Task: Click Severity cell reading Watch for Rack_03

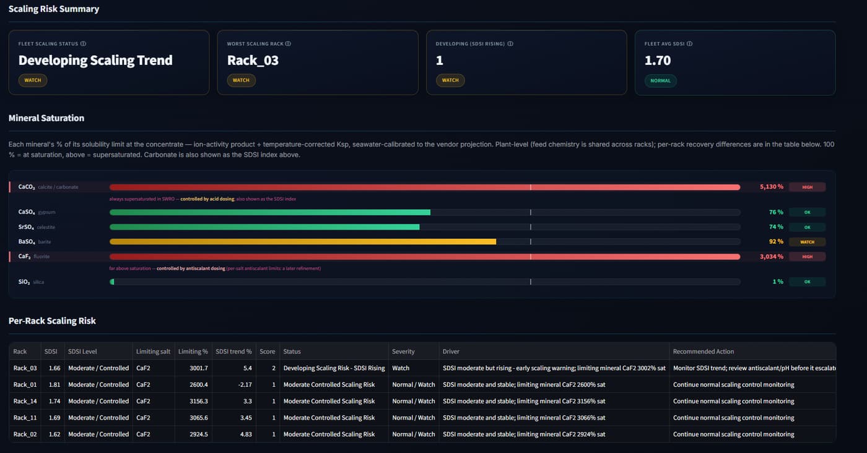Action: (x=414, y=368)
